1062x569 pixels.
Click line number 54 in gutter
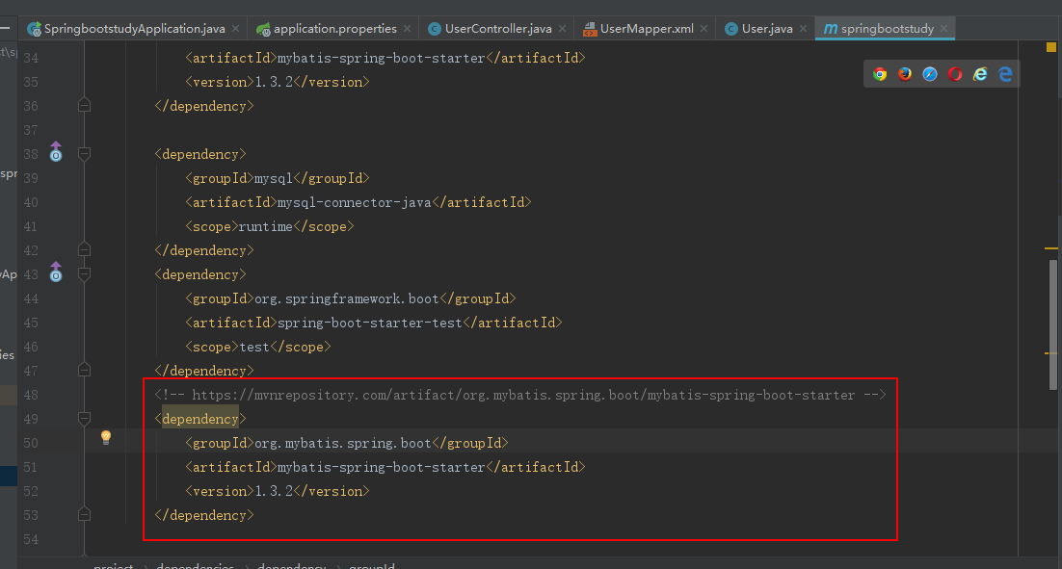[31, 540]
